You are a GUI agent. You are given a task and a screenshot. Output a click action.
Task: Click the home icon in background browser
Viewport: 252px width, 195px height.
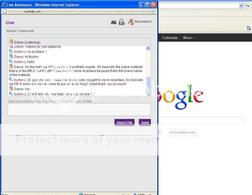pos(249,28)
